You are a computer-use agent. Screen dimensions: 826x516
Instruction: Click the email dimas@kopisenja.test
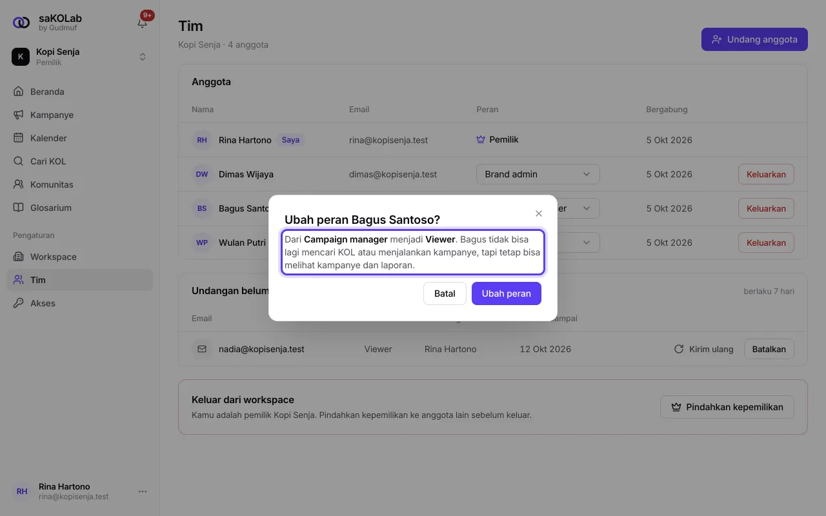point(393,174)
